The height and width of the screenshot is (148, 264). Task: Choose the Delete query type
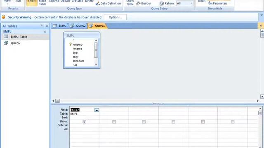pos(89,1)
